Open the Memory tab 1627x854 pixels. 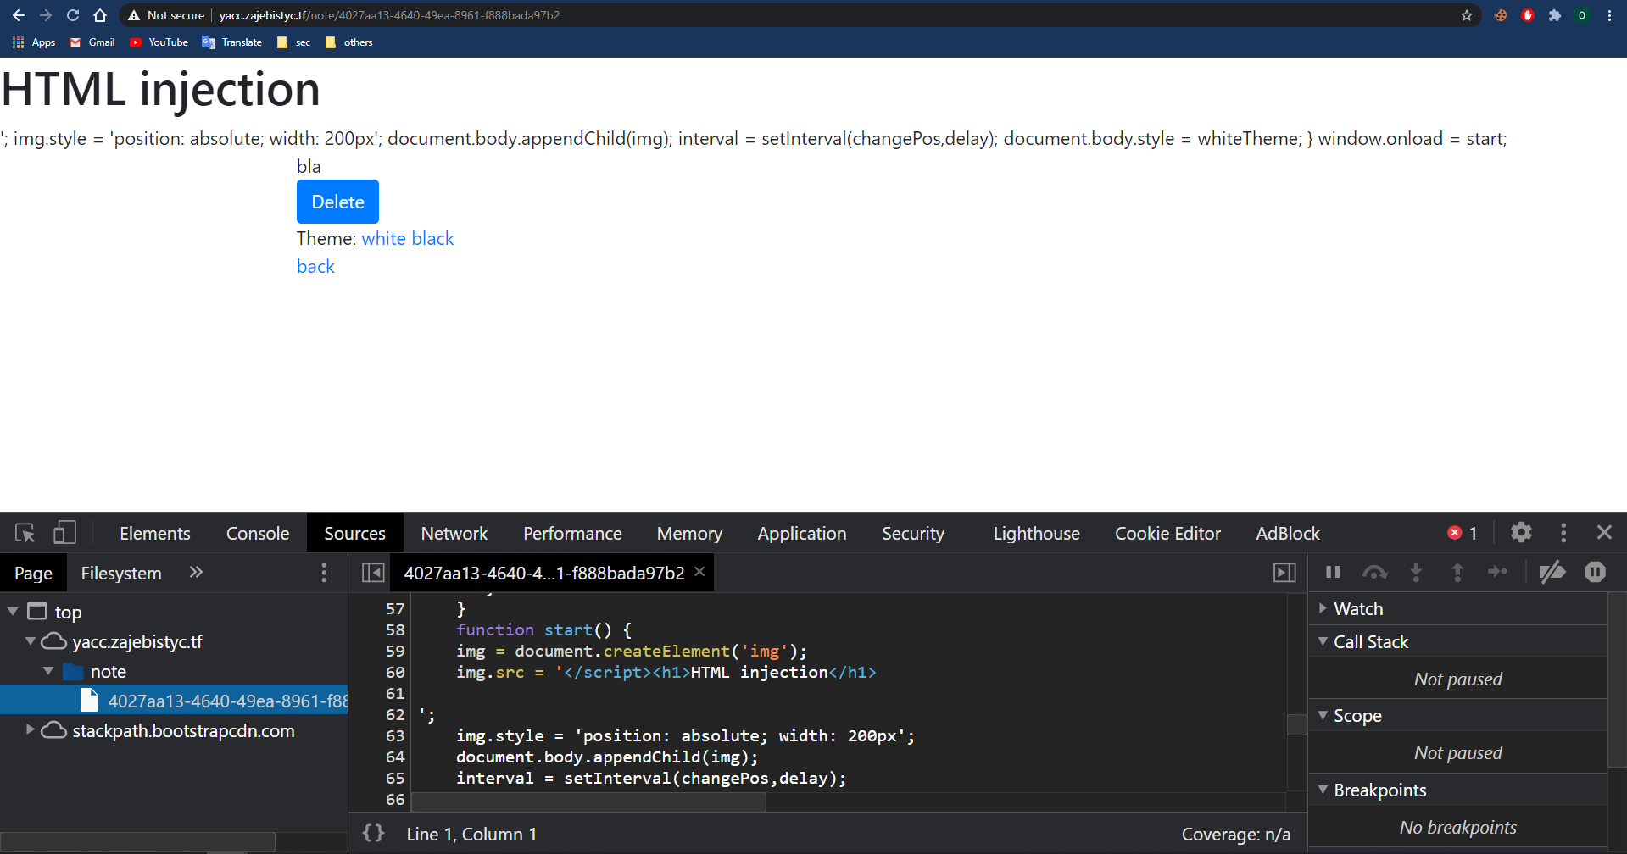click(689, 534)
